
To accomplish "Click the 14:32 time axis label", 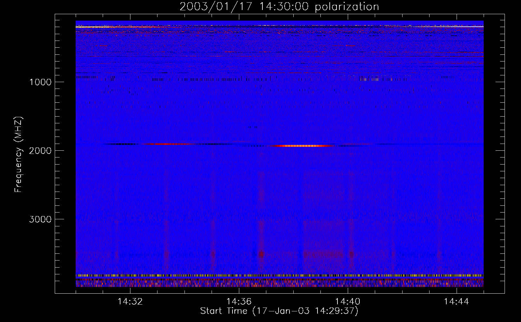I will pos(130,302).
